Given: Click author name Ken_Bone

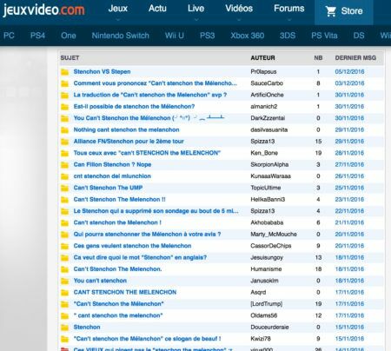Looking at the screenshot, I should tap(264, 153).
